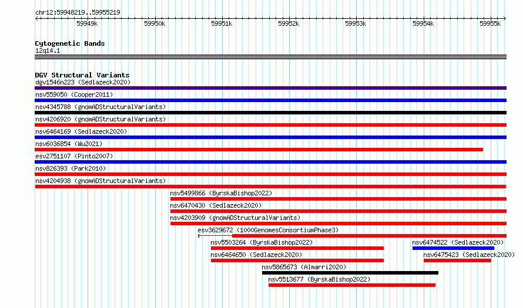Open the nsv6036854 (Wu2021) label
Image resolution: width=523 pixels, height=308 pixels.
[x=69, y=144]
